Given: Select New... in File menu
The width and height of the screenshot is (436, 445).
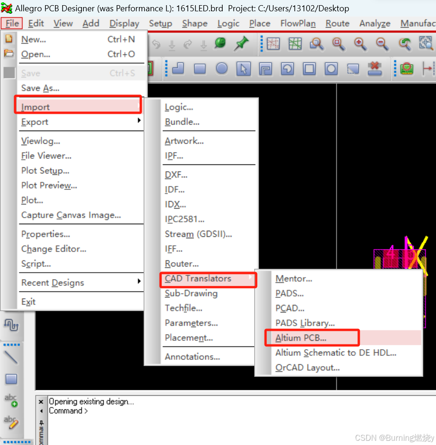Looking at the screenshot, I should [x=81, y=39].
